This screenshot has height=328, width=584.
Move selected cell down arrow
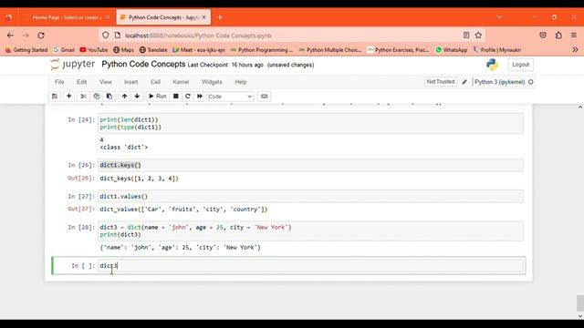(137, 97)
